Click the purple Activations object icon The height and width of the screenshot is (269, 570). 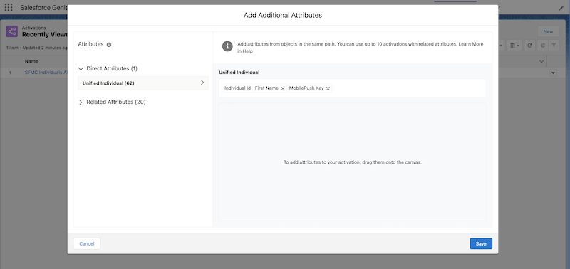point(11,31)
